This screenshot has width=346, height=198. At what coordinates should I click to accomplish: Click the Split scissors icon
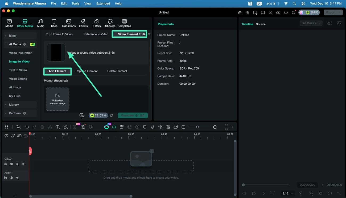pyautogui.click(x=50, y=127)
